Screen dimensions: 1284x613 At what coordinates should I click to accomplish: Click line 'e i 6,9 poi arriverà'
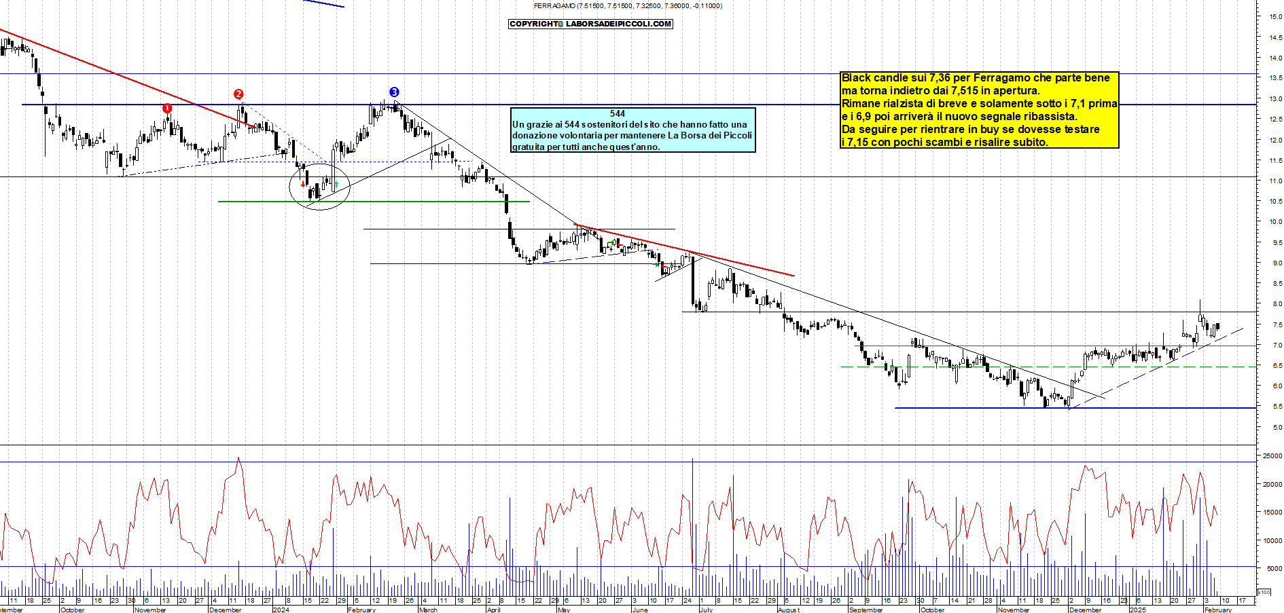(959, 116)
